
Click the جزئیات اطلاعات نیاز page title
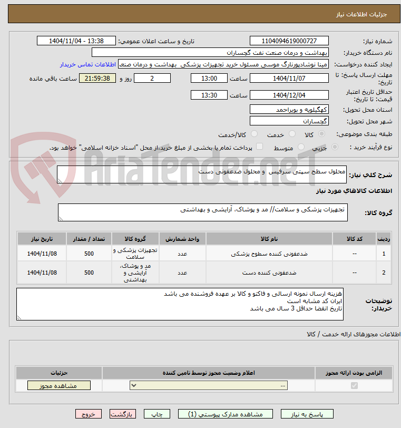click(361, 14)
